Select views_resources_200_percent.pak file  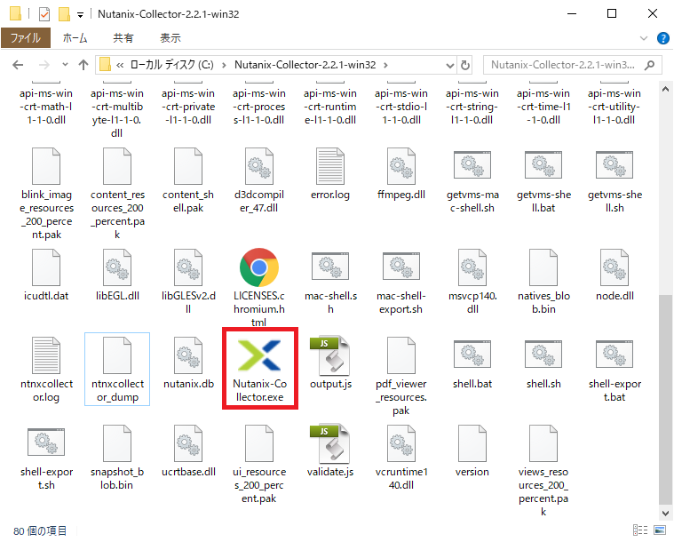coord(543,471)
